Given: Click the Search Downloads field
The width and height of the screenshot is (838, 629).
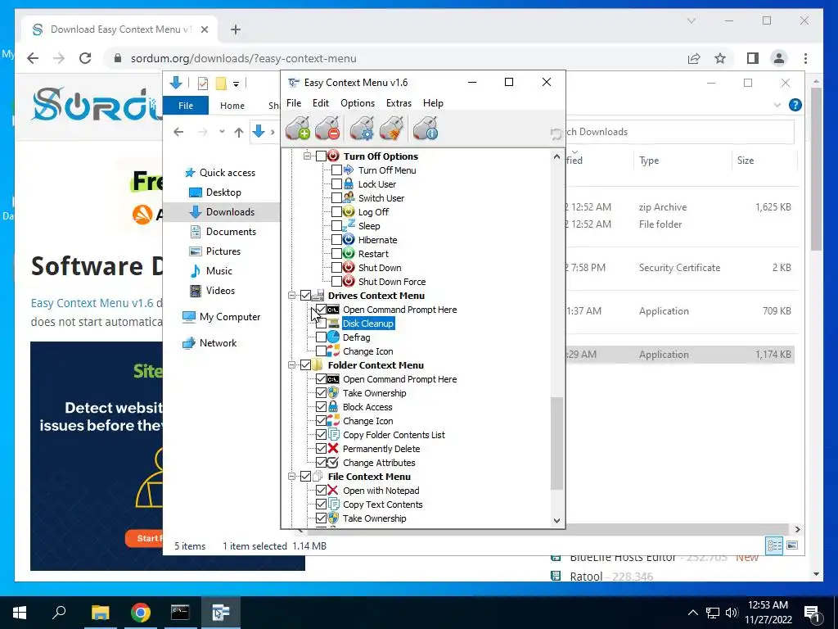Looking at the screenshot, I should (x=678, y=132).
